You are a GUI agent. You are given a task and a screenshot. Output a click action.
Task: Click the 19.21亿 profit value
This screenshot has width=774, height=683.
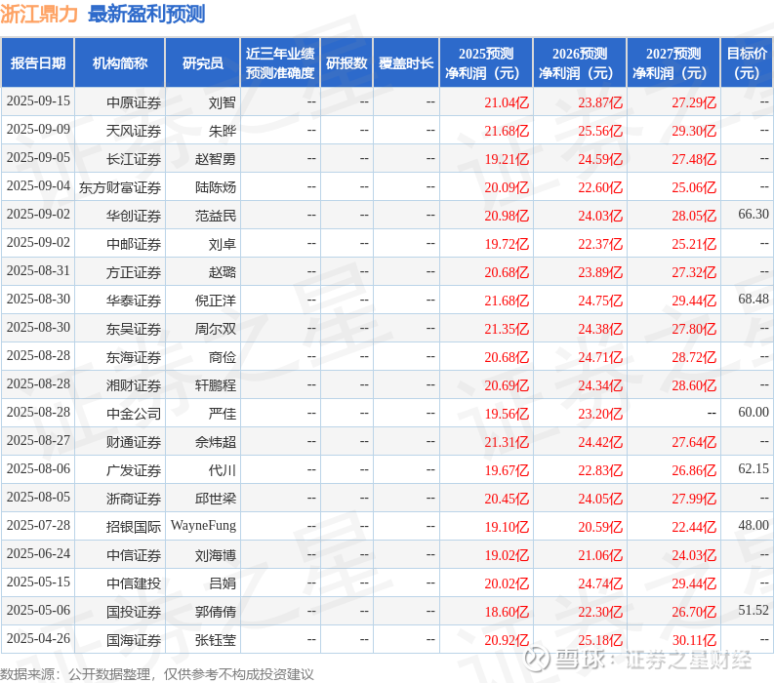point(507,159)
